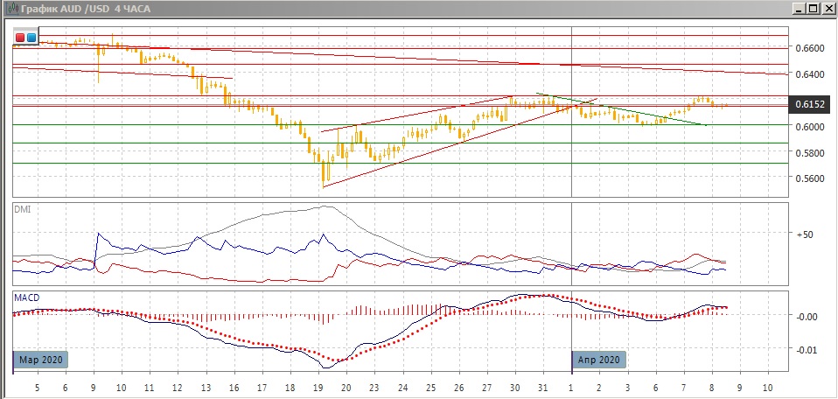Minimize the AUD/USD chart window
The image size is (838, 399).
(x=799, y=9)
